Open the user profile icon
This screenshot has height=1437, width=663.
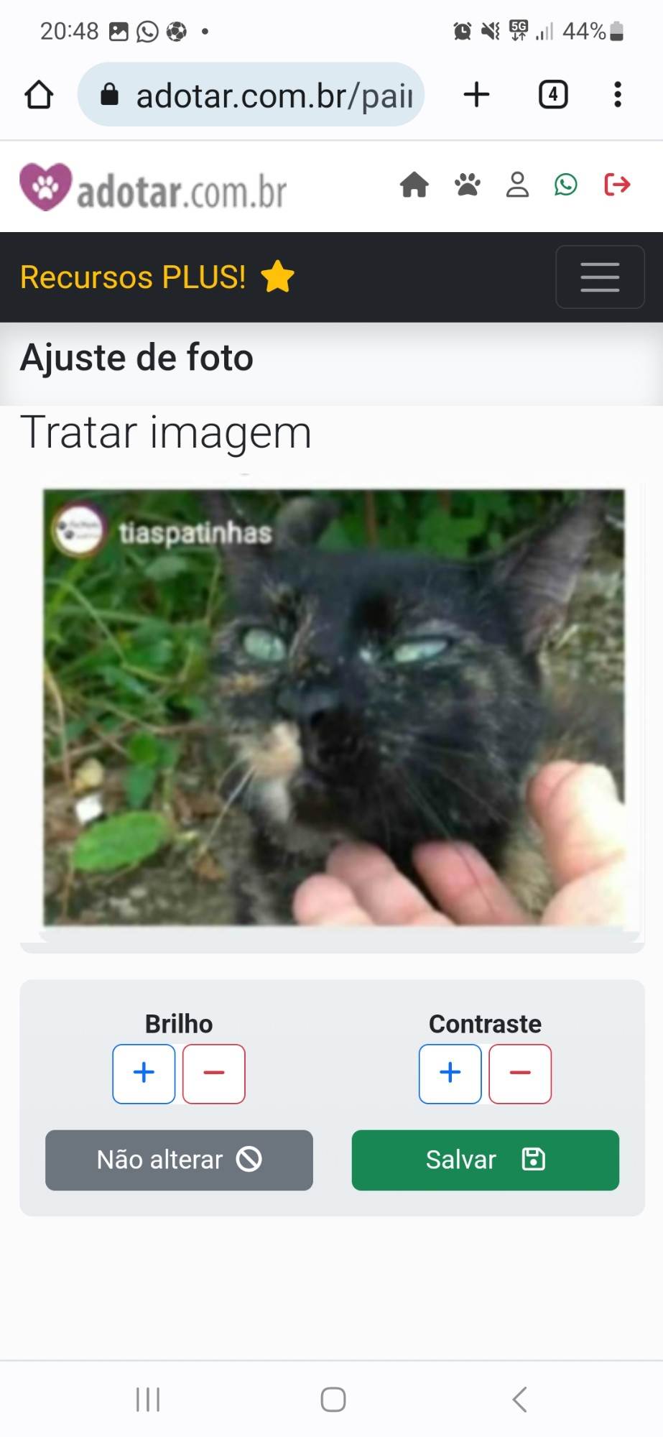517,185
